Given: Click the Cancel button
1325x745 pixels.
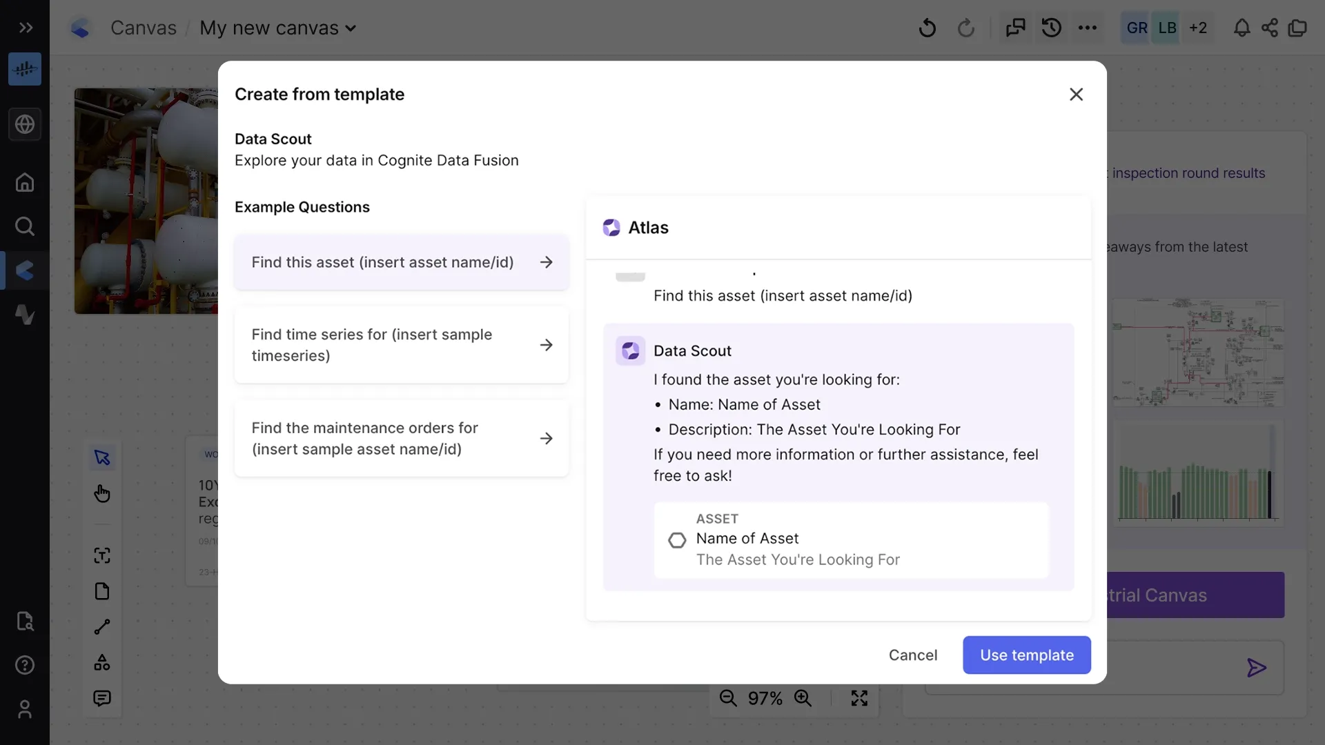Looking at the screenshot, I should pos(913,655).
